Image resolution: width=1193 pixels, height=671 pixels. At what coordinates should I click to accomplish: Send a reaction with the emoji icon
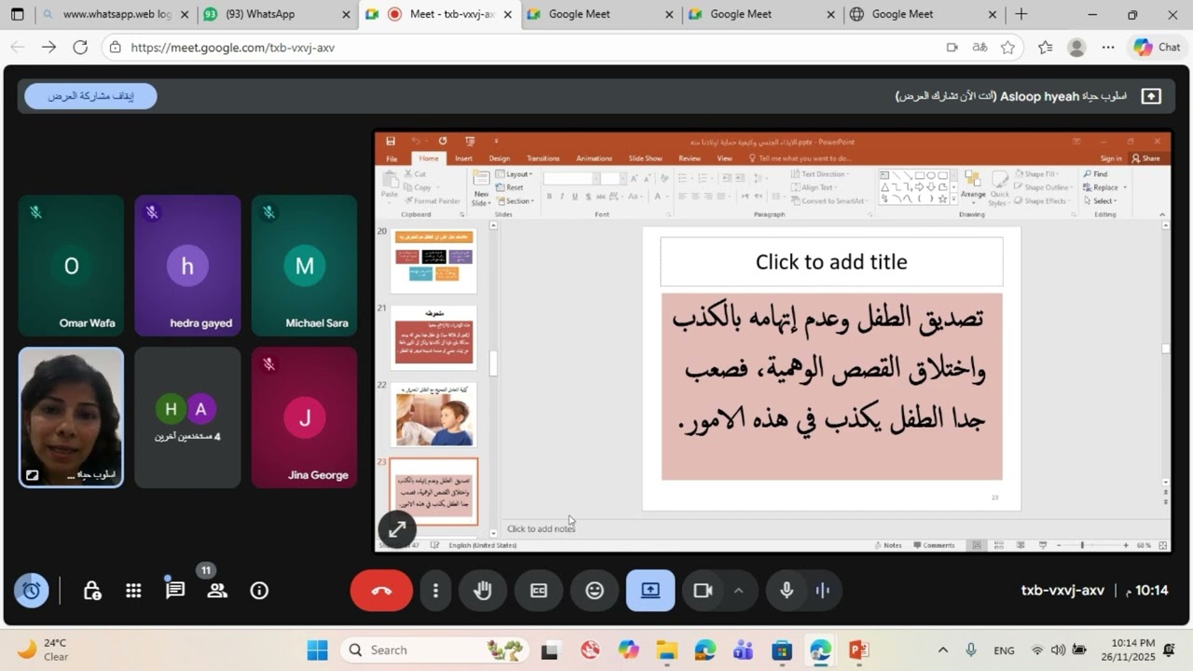coord(595,591)
